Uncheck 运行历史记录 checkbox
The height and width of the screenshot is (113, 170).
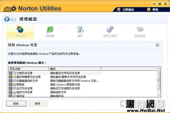tap(11, 88)
